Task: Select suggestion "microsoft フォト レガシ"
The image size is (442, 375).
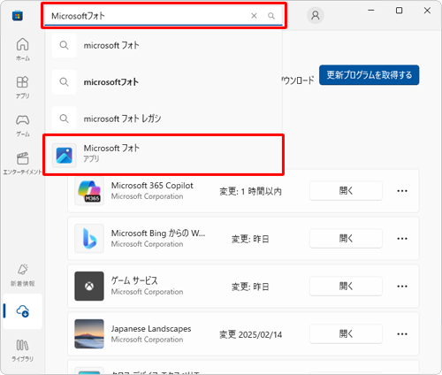Action: [164, 119]
